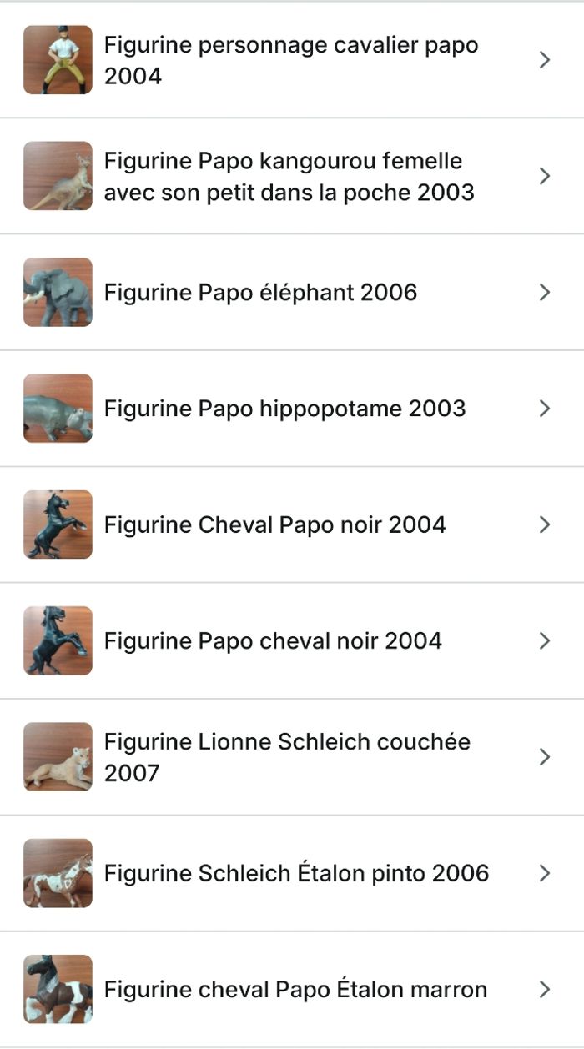The image size is (584, 1049).
Task: Select the hippopotamus figurine thumbnail
Action: point(58,409)
